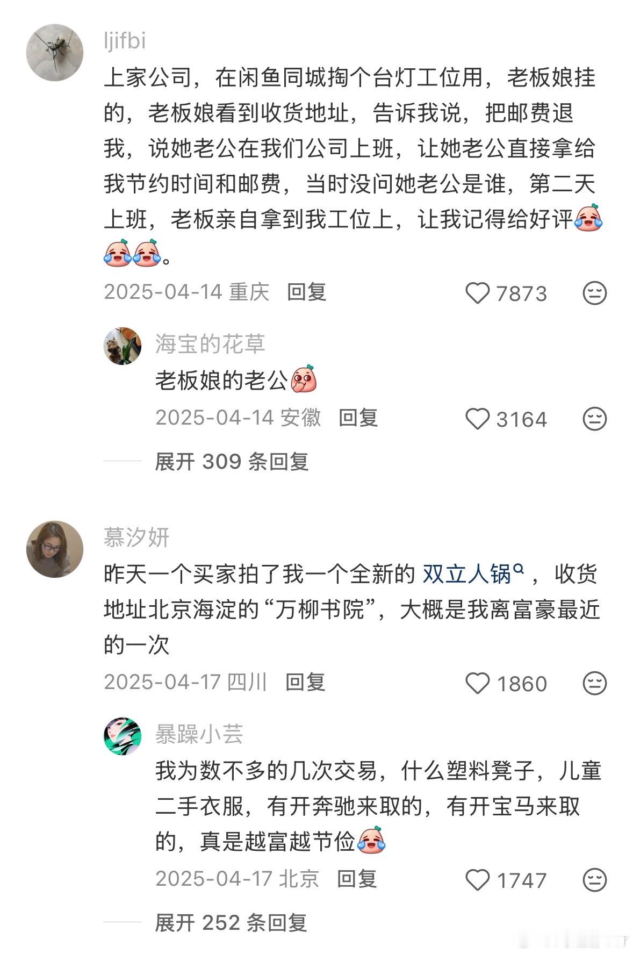Like 海宝的花草's reply with 3164 likes

coord(477,419)
